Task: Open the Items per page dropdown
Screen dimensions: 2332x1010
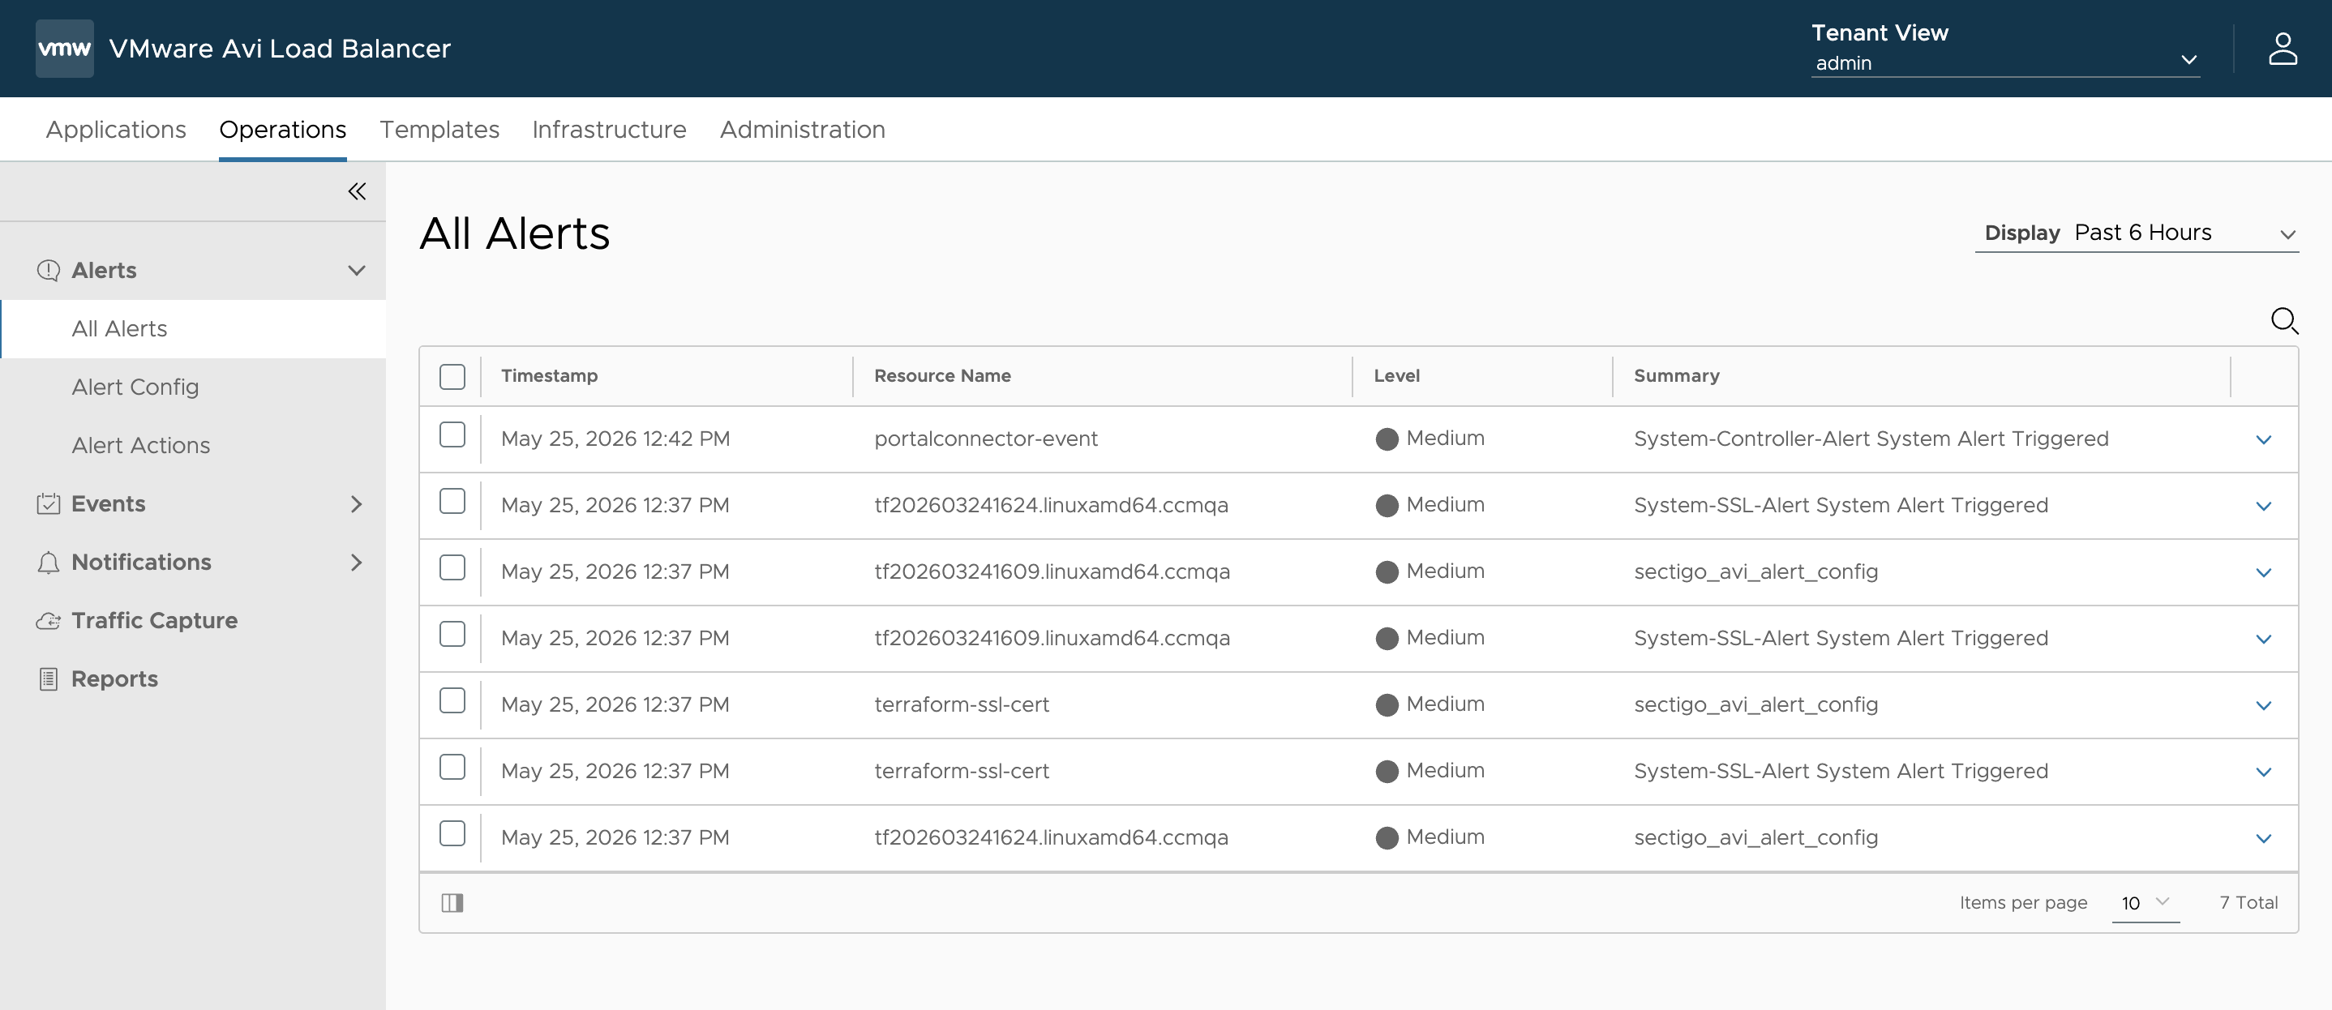Action: (2145, 903)
